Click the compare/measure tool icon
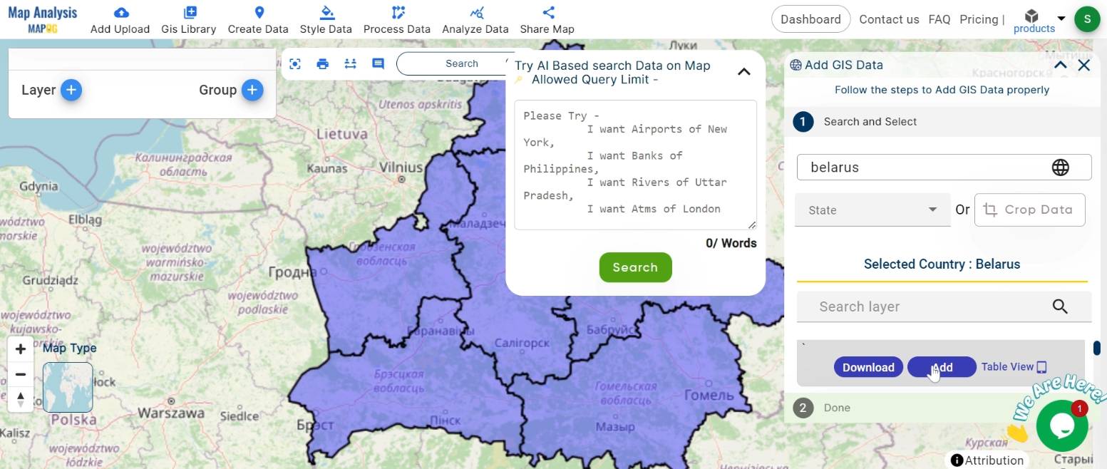Screen dimensions: 1107x469 pyautogui.click(x=350, y=63)
